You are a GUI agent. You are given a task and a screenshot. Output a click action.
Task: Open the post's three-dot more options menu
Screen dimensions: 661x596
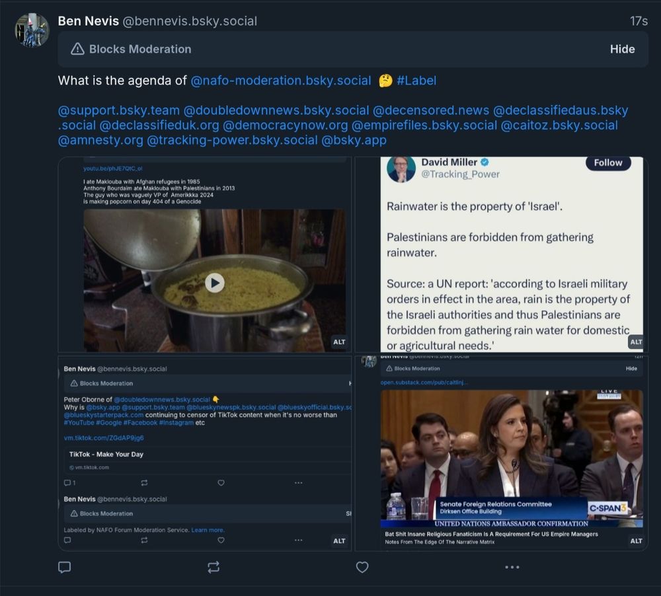(x=512, y=567)
